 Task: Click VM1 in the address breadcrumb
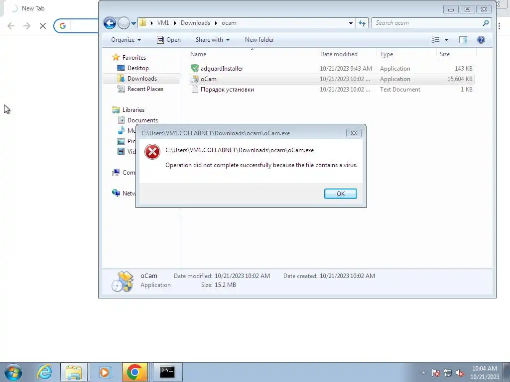point(163,23)
